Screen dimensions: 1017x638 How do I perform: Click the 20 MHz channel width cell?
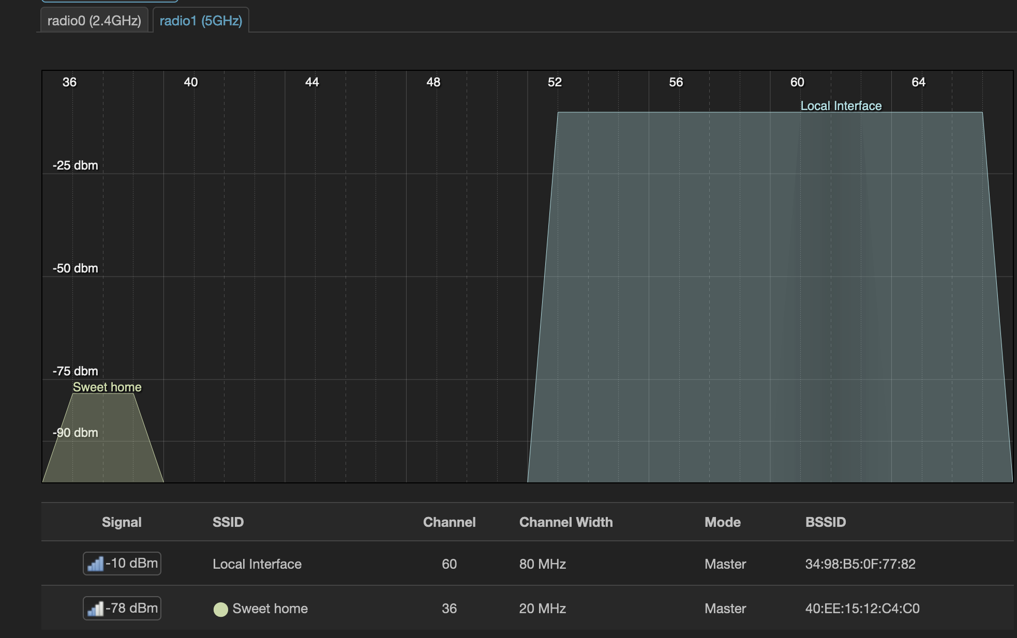[x=543, y=609]
